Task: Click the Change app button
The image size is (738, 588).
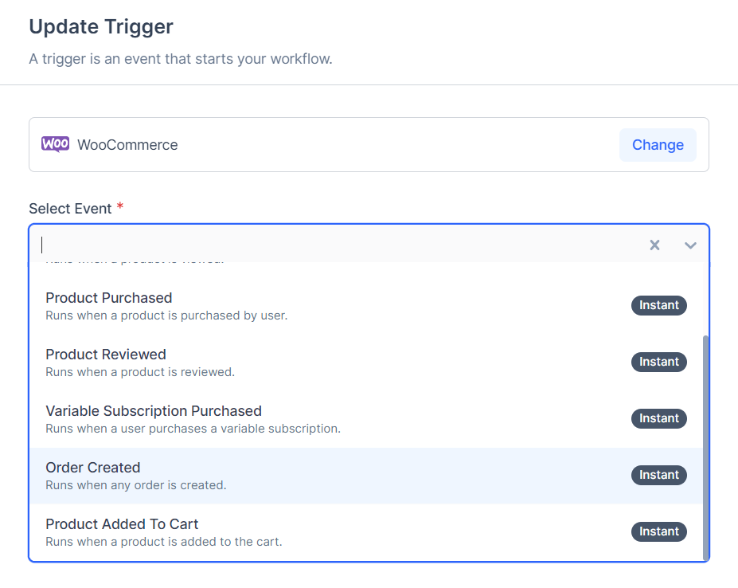Action: coord(658,145)
